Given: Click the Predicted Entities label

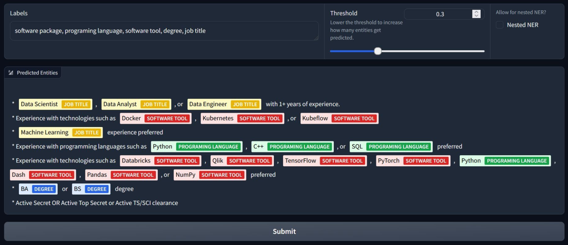Looking at the screenshot, I should [37, 73].
